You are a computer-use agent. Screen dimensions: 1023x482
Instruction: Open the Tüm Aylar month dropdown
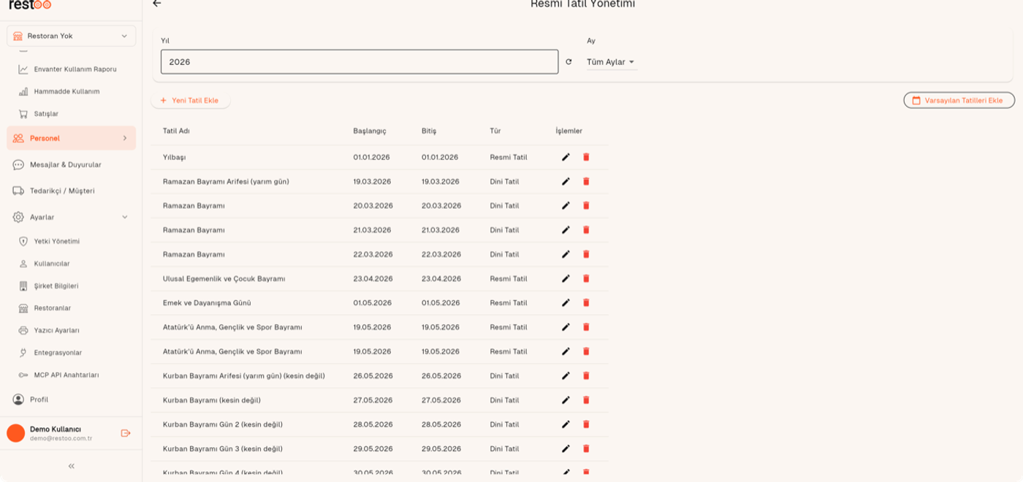point(611,62)
